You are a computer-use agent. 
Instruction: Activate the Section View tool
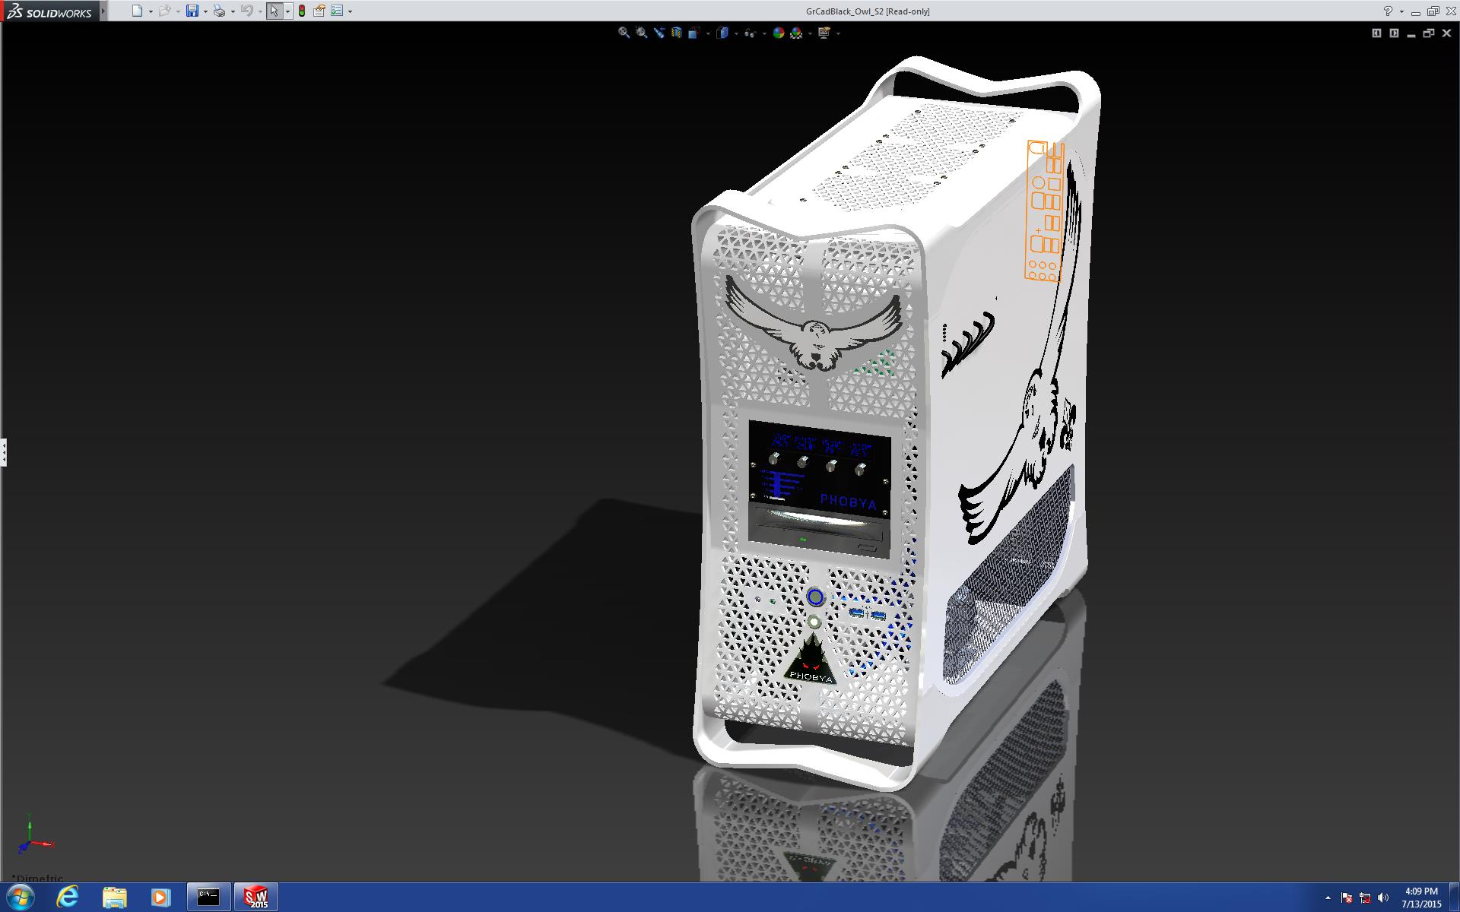(676, 33)
